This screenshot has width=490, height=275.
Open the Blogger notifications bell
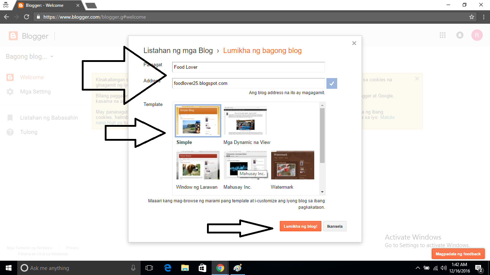(460, 35)
